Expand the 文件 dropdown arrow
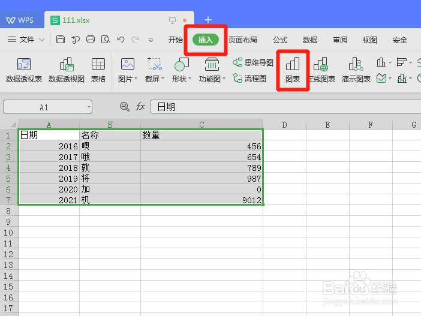This screenshot has height=316, width=421. point(41,40)
